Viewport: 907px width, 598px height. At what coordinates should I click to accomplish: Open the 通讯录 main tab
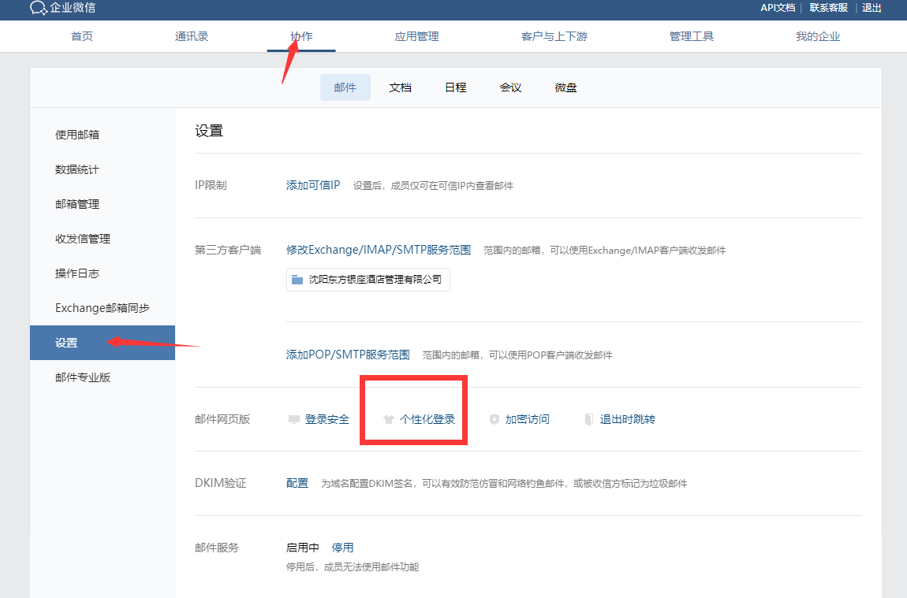click(x=192, y=36)
